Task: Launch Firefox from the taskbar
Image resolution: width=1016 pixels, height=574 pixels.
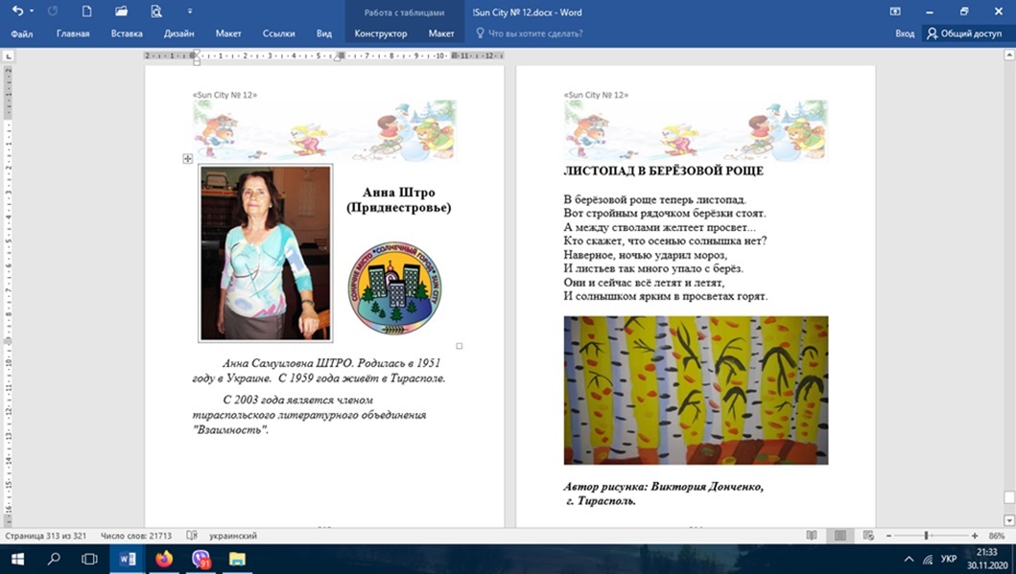Action: [164, 559]
